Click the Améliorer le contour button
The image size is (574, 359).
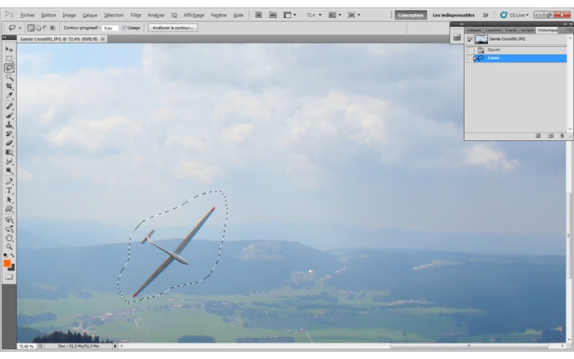click(172, 28)
